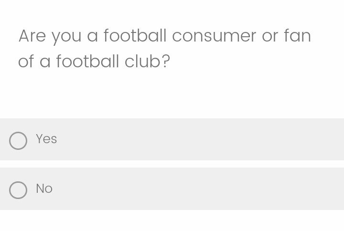Click the word 'consumer' in the question
344x231 pixels.
click(x=214, y=36)
